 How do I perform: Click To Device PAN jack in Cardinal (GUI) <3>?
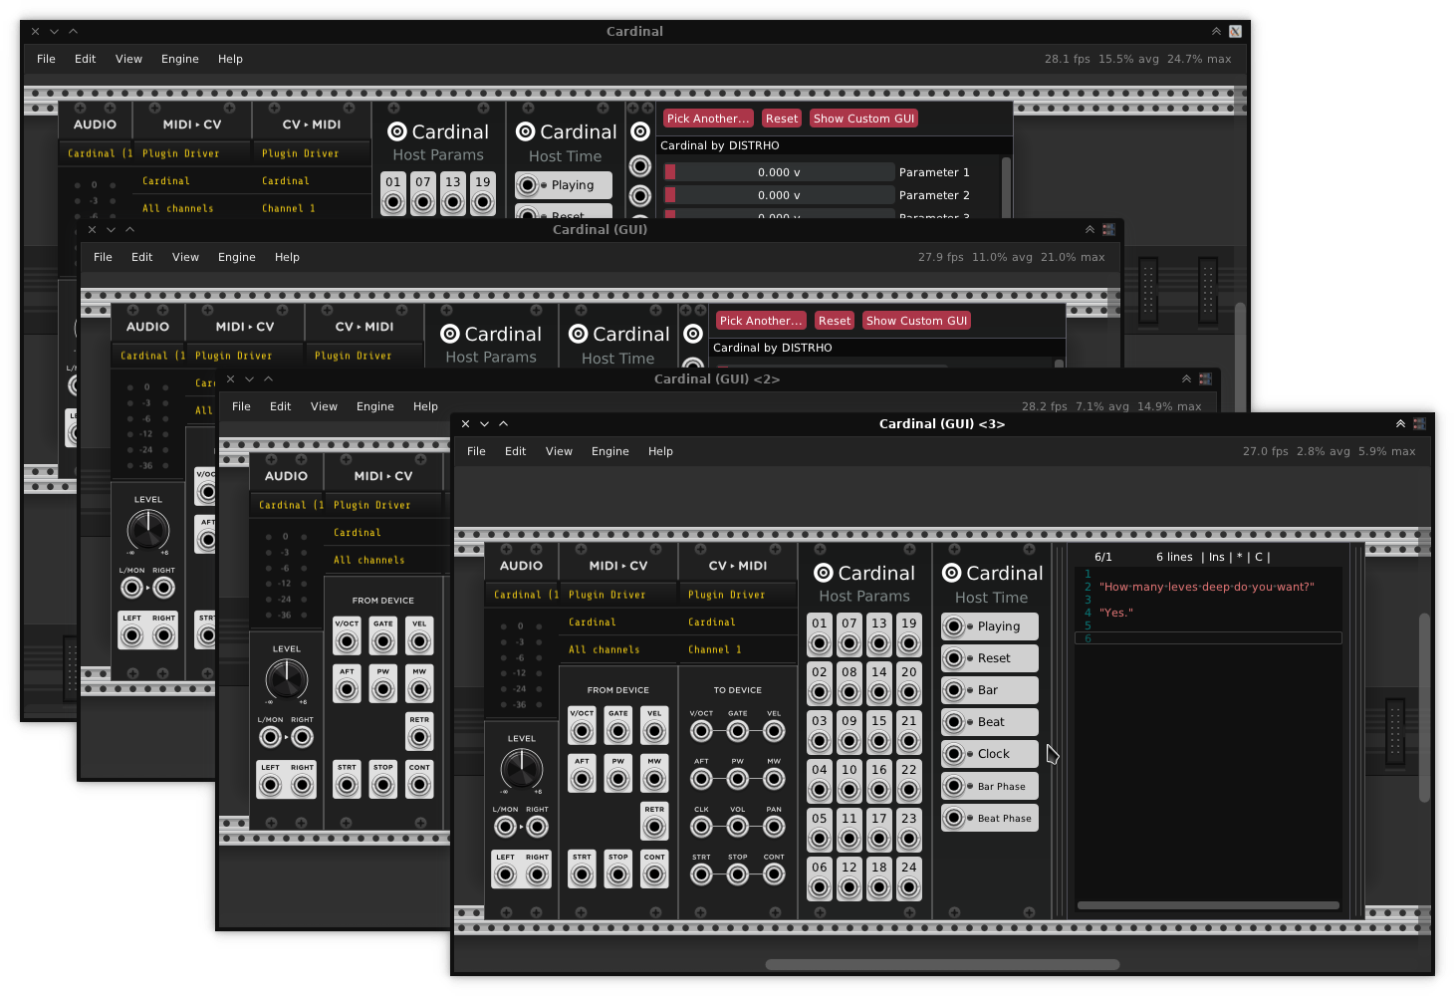[774, 827]
